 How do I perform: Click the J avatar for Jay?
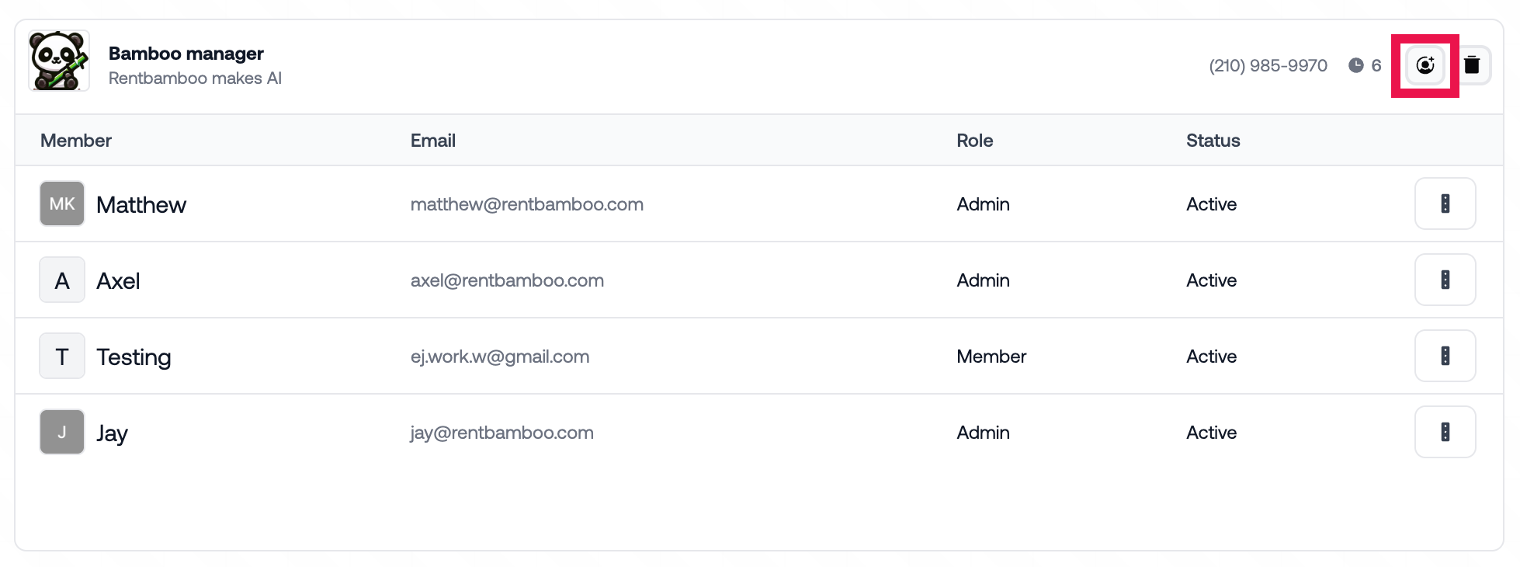coord(62,432)
